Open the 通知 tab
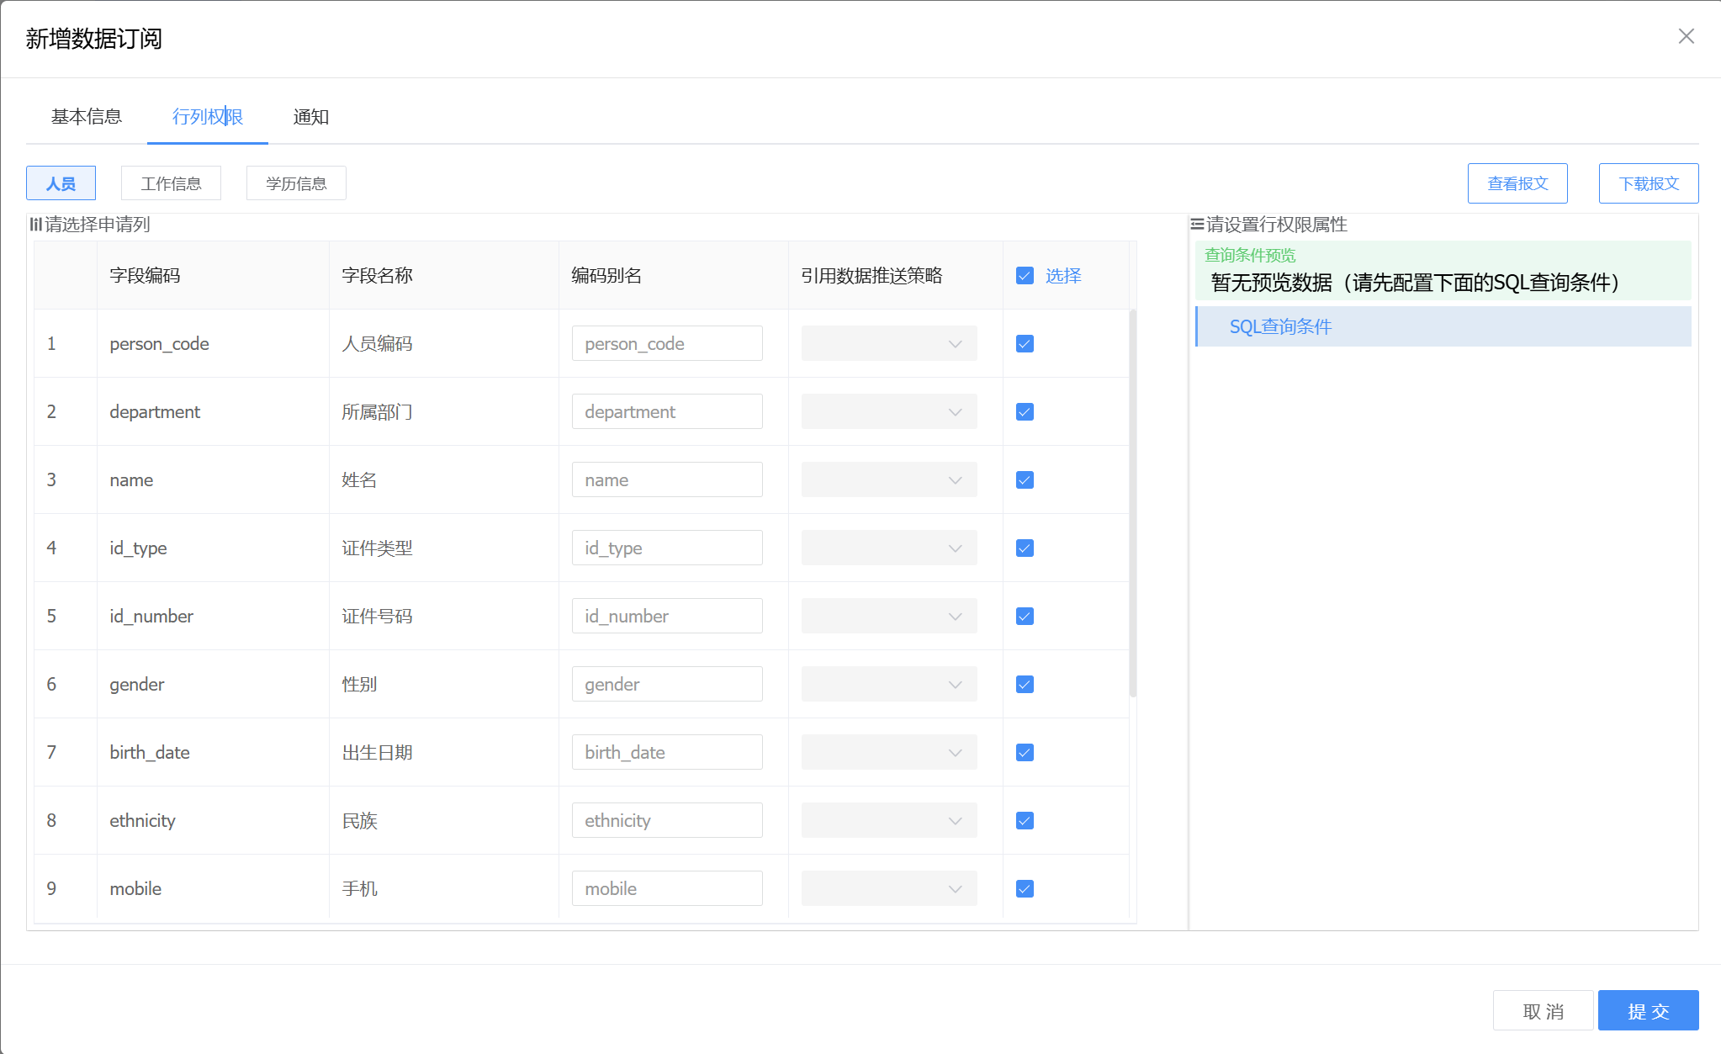Image resolution: width=1721 pixels, height=1054 pixels. 310,117
